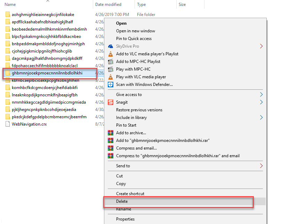Screen dimensions: 282x224
Task: Sort files by the Date modified column header
Action: click(108, 4)
